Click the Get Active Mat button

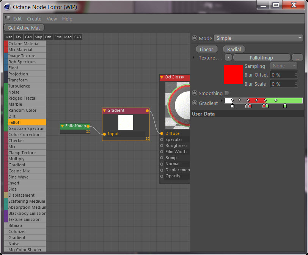point(24,28)
